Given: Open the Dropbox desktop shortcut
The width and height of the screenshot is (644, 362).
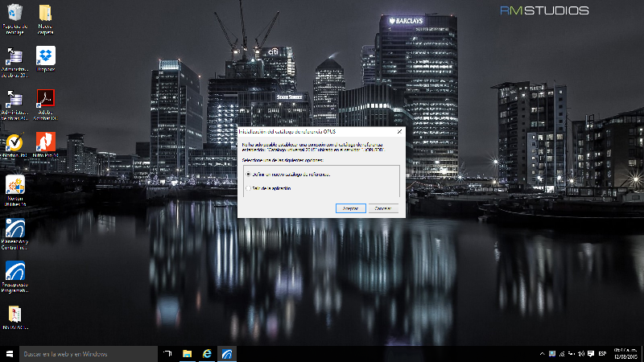Looking at the screenshot, I should [45, 56].
